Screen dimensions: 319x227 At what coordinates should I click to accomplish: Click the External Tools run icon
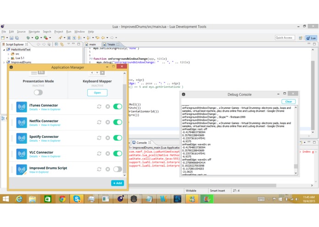(x=45, y=38)
